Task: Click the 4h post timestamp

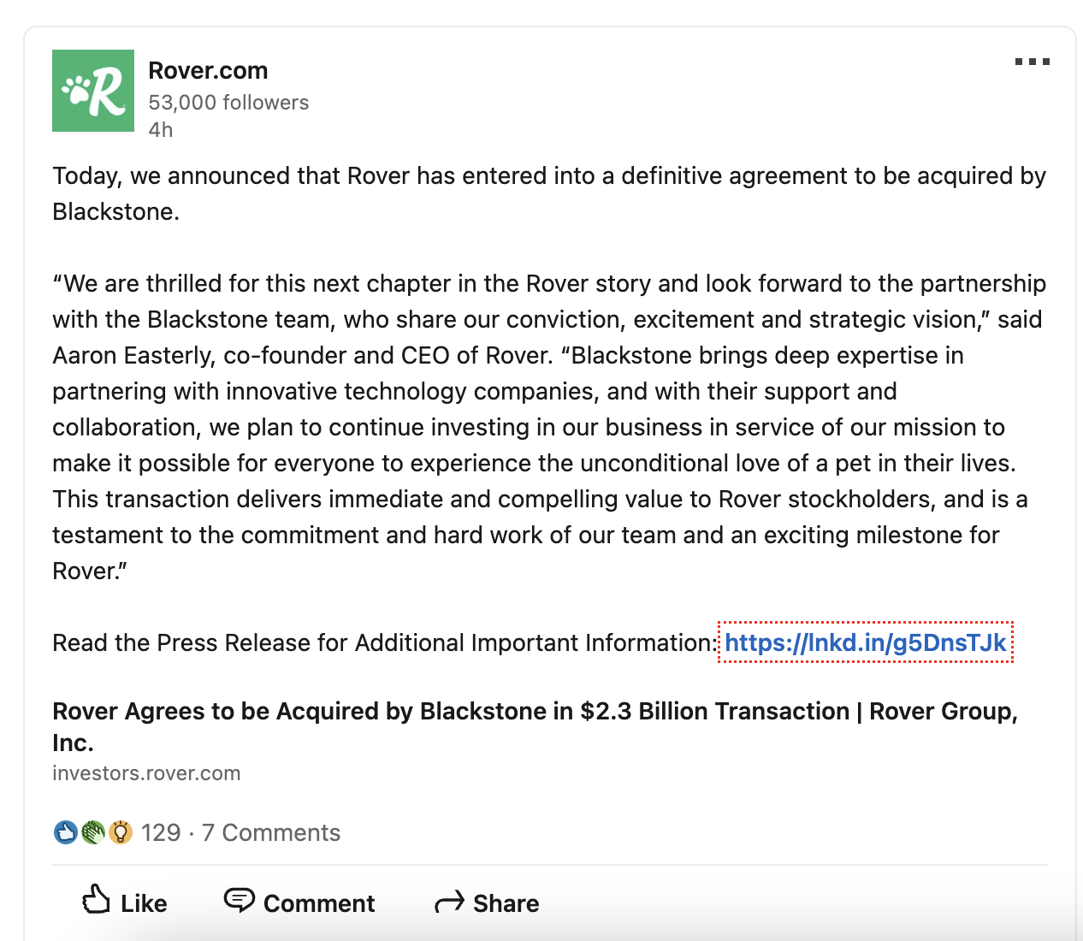Action: point(161,130)
